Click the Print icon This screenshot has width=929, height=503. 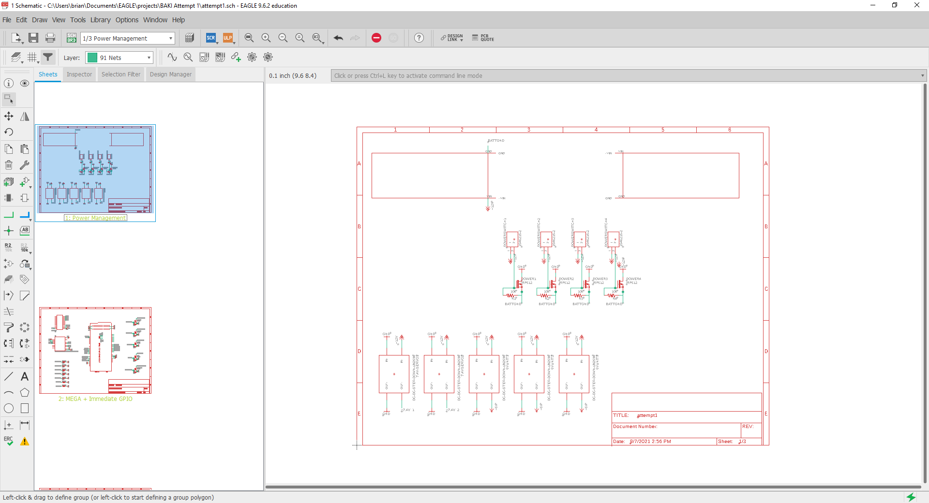[x=50, y=38]
